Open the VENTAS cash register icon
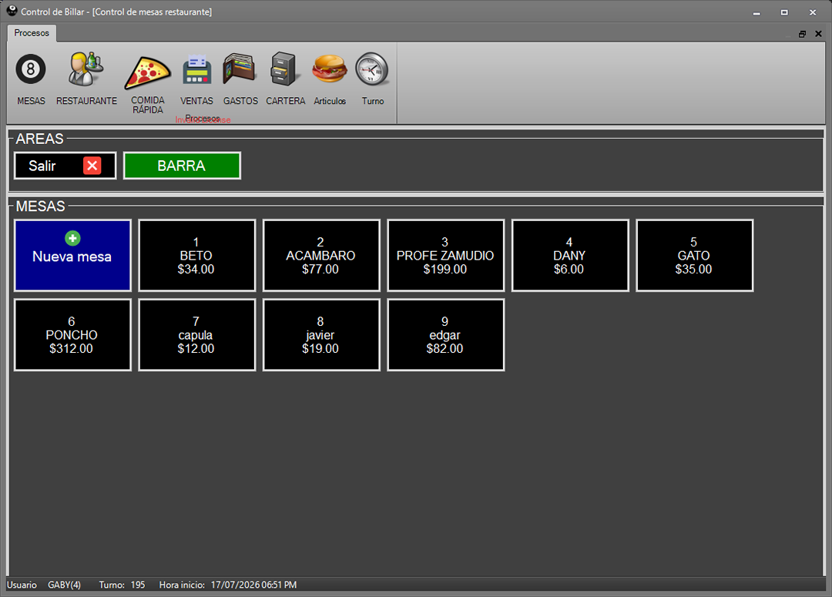Image resolution: width=832 pixels, height=597 pixels. point(196,69)
